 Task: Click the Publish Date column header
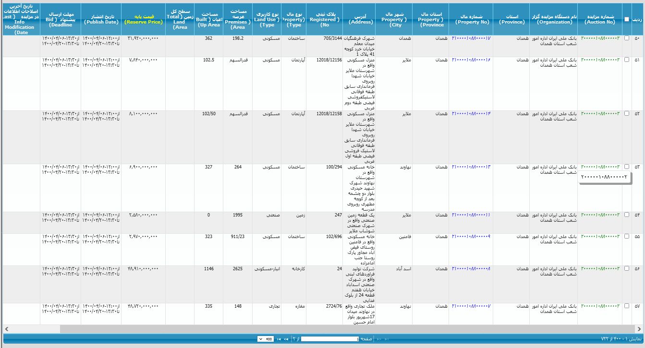101,19
